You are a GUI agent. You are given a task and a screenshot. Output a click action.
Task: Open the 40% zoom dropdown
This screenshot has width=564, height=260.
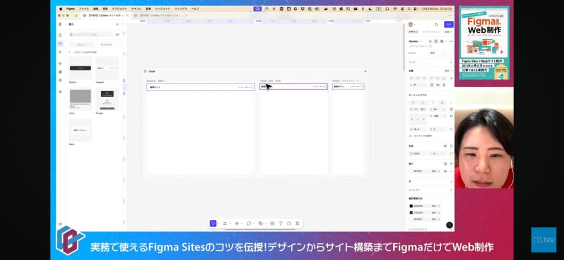click(x=448, y=32)
